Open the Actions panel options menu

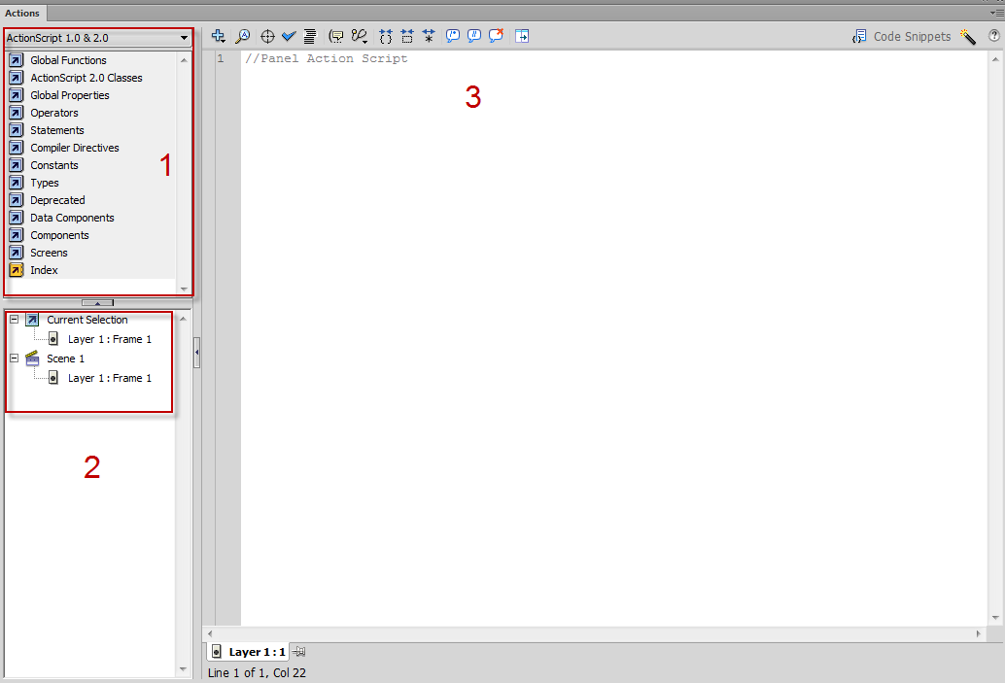click(x=996, y=13)
